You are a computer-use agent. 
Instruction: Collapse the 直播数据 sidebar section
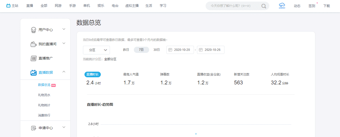[64, 72]
